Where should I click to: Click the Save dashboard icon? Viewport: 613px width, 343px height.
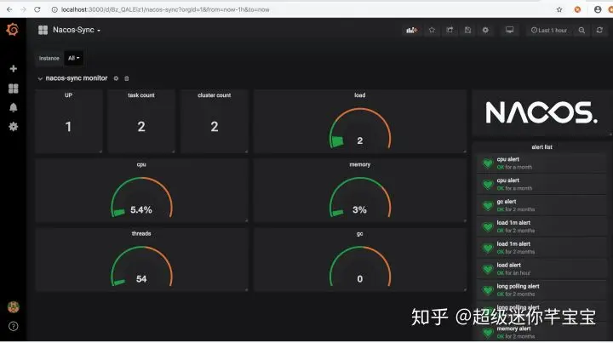[x=467, y=30]
